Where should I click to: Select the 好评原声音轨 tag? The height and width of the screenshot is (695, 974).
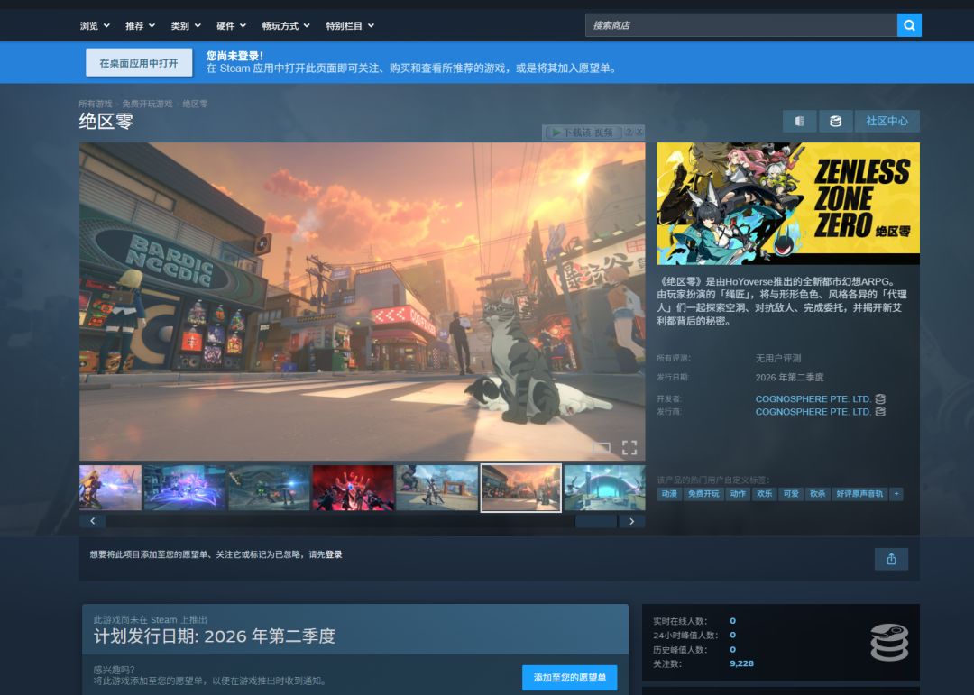(859, 494)
